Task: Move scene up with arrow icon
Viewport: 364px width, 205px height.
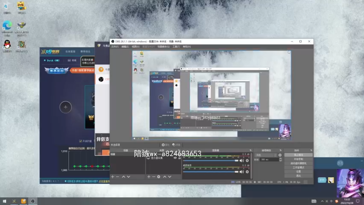Action: [123, 177]
